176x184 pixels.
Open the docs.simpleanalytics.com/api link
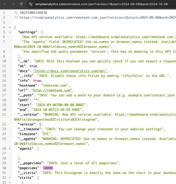70,71
